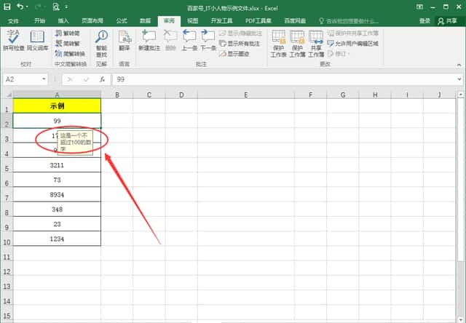The image size is (466, 323).
Task: Open 智能查找 Smart Lookup
Action: click(101, 44)
